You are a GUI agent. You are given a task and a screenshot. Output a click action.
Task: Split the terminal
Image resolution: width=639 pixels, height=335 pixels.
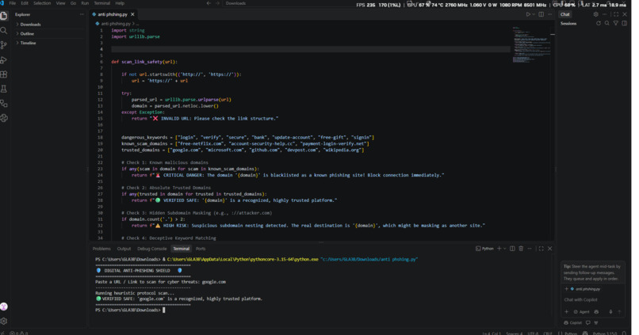point(512,249)
